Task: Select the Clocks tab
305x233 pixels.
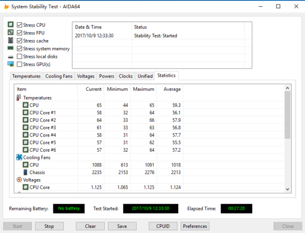Action: [x=126, y=76]
